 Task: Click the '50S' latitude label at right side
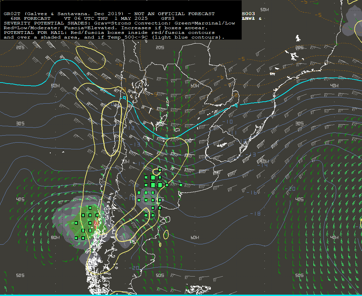[x=299, y=275]
